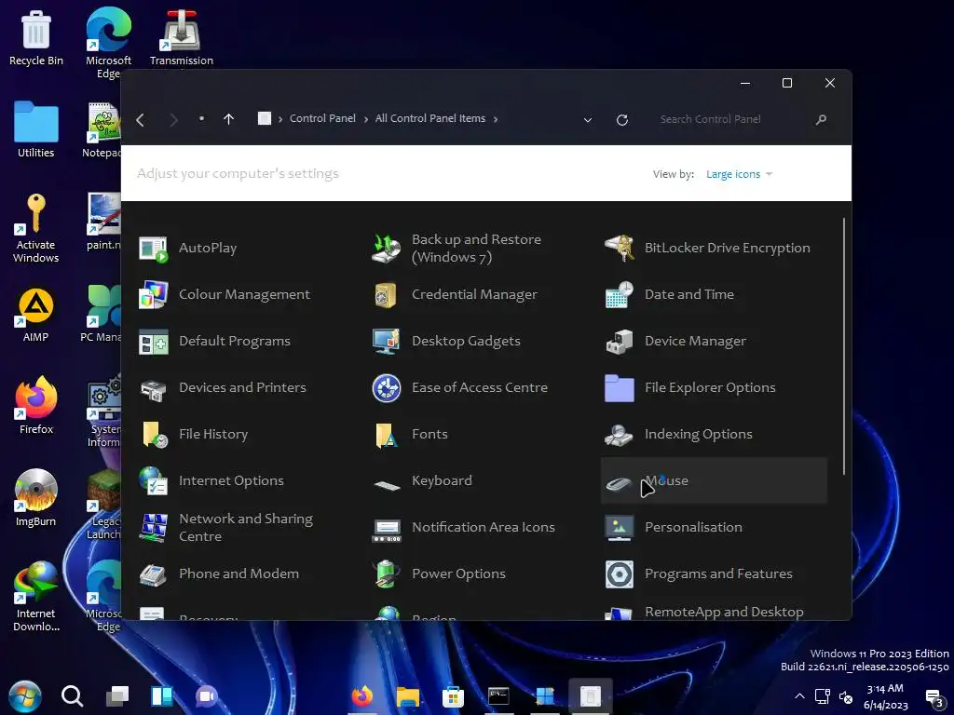Expand the address bar history dropdown

pos(588,120)
